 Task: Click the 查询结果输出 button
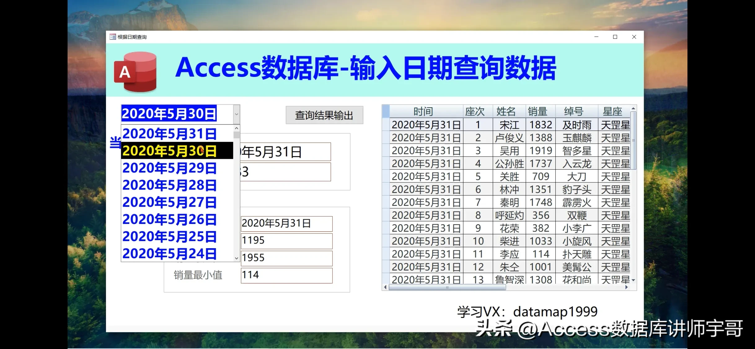(x=324, y=115)
